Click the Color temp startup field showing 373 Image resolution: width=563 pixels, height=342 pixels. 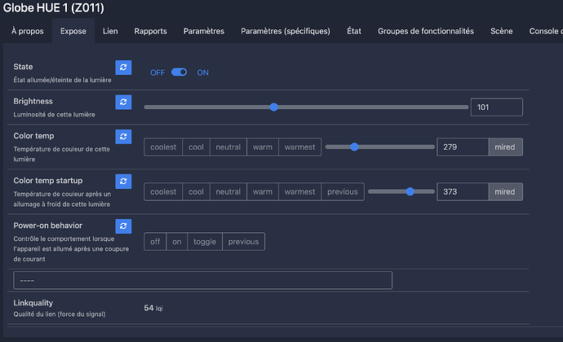tap(463, 192)
